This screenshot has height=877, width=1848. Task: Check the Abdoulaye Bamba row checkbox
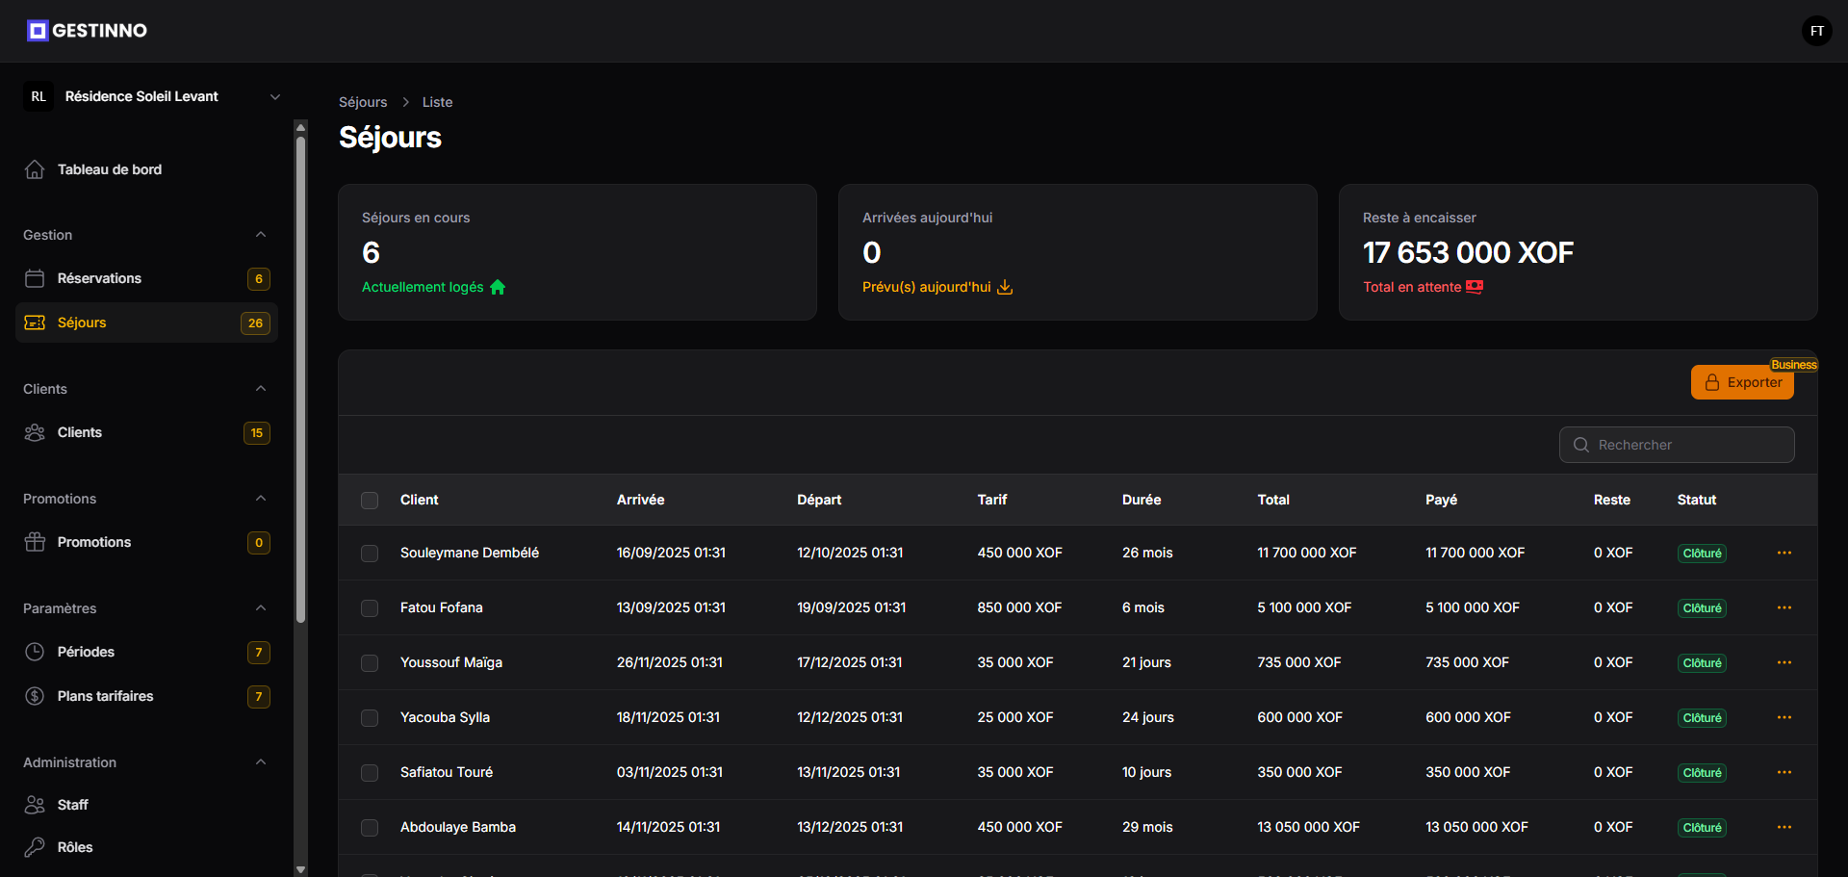[370, 828]
